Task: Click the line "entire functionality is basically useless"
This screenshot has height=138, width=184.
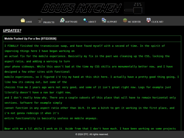Action: click(51, 118)
